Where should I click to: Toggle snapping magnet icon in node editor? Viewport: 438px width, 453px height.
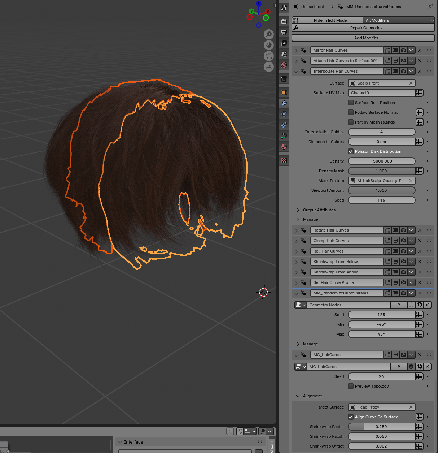coord(240,431)
